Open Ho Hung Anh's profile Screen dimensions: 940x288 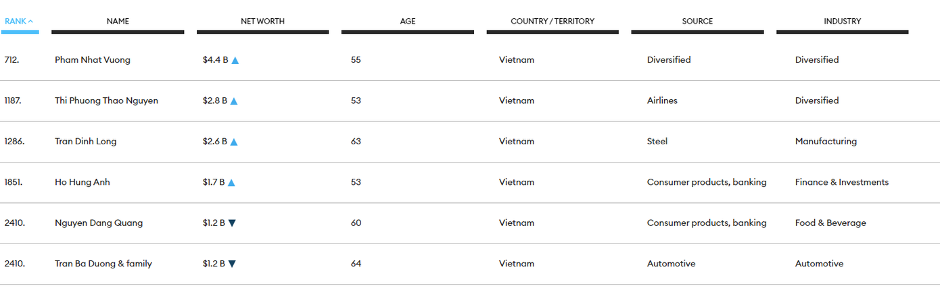(82, 182)
